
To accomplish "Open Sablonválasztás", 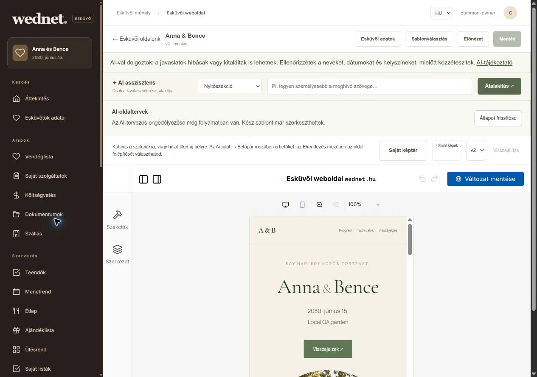I will (429, 39).
